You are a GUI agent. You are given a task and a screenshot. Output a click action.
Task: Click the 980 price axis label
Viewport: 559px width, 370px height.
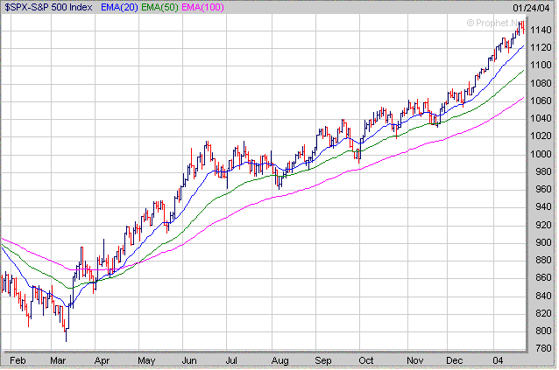point(543,171)
